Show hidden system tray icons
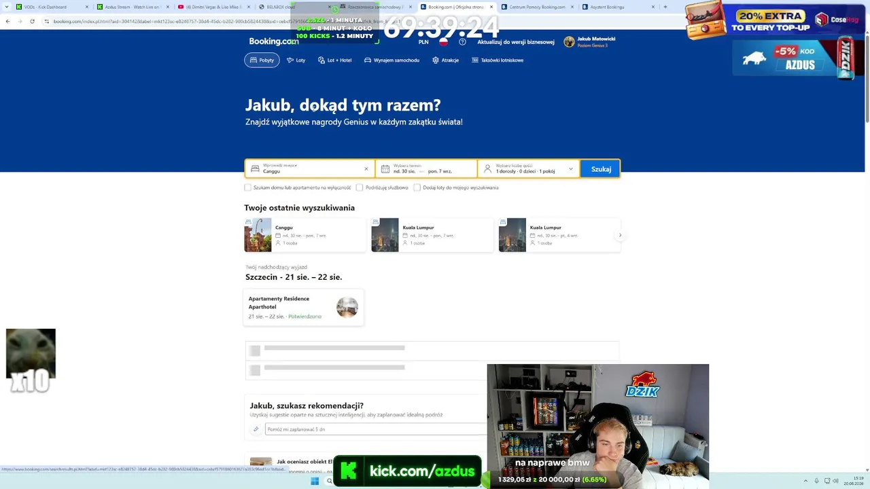Image resolution: width=870 pixels, height=489 pixels. point(805,481)
